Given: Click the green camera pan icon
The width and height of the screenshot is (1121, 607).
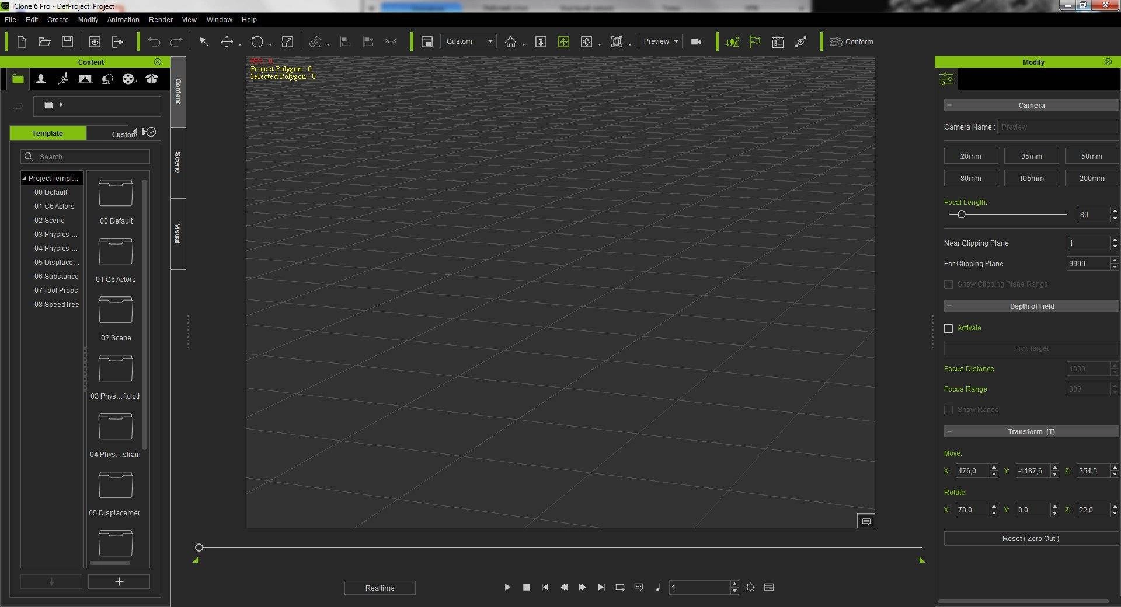Looking at the screenshot, I should point(563,41).
